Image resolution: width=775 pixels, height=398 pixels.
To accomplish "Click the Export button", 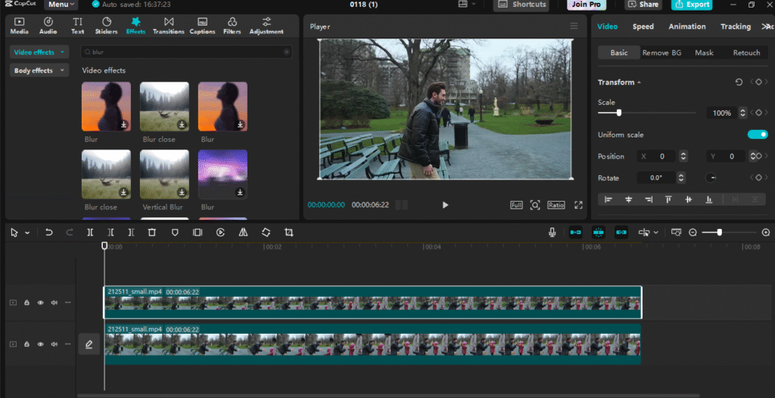I will pos(692,5).
